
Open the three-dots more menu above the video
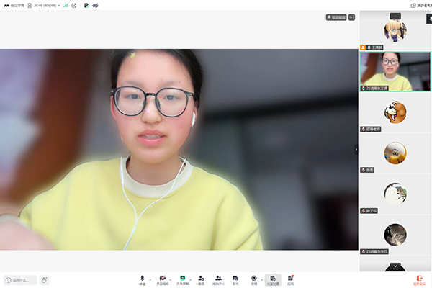352,17
